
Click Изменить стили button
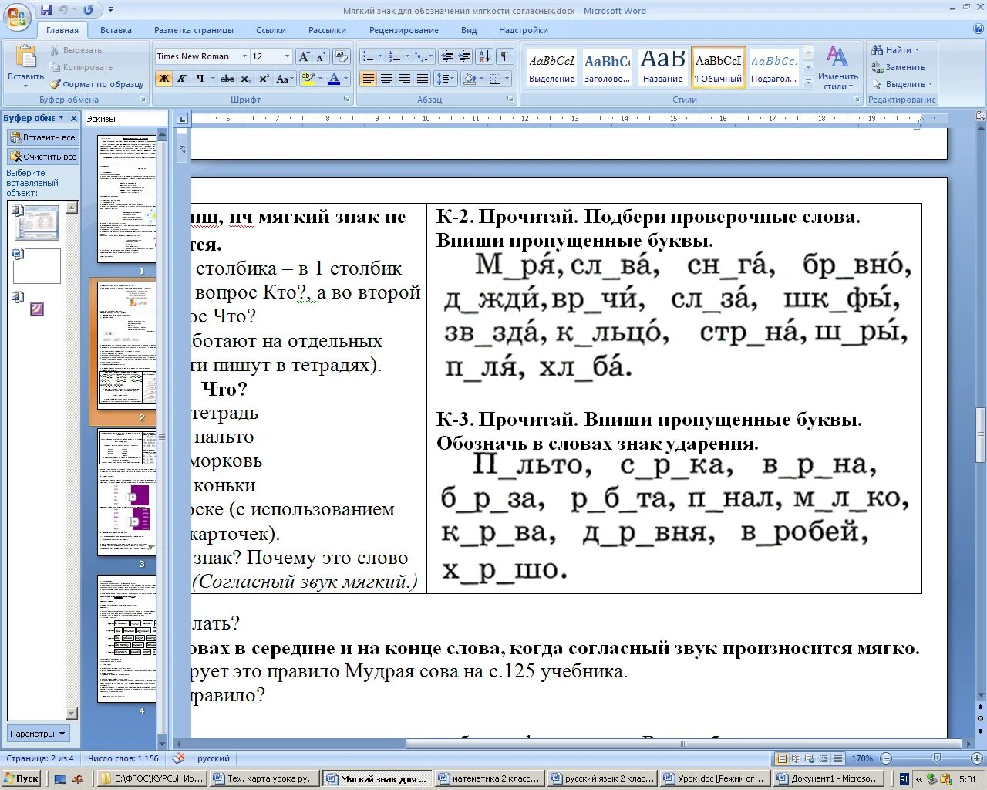pyautogui.click(x=838, y=68)
